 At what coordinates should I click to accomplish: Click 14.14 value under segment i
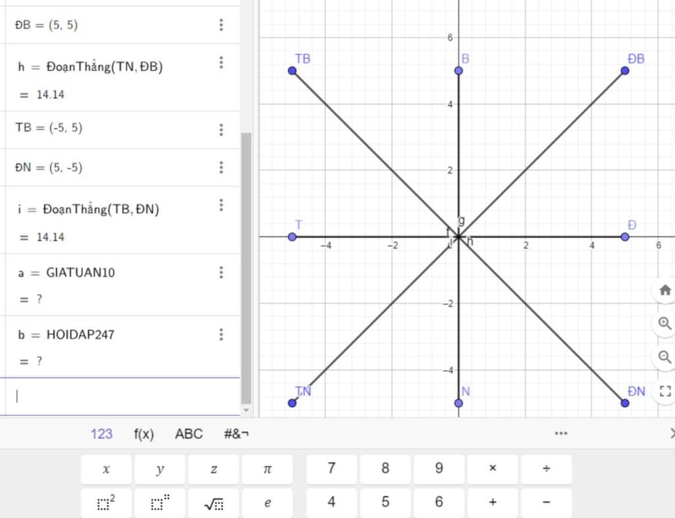click(50, 237)
